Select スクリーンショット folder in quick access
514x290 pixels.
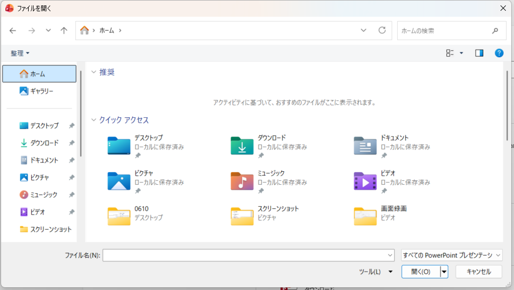pos(242,216)
